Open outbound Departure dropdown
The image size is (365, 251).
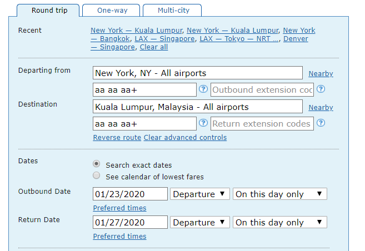[200, 194]
